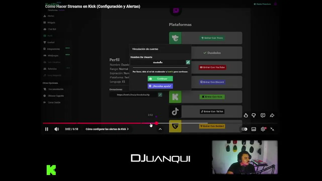The height and width of the screenshot is (181, 322).
Task: Click the TikTok platform icon
Action: pos(175,111)
